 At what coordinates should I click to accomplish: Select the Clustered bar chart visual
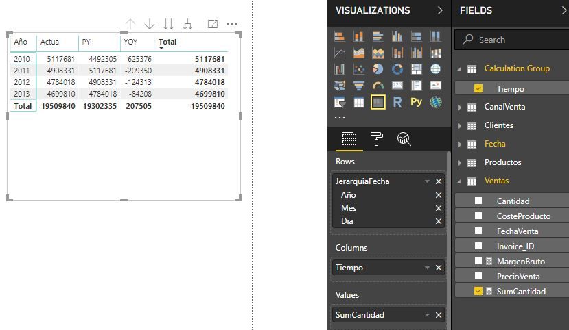(378, 36)
